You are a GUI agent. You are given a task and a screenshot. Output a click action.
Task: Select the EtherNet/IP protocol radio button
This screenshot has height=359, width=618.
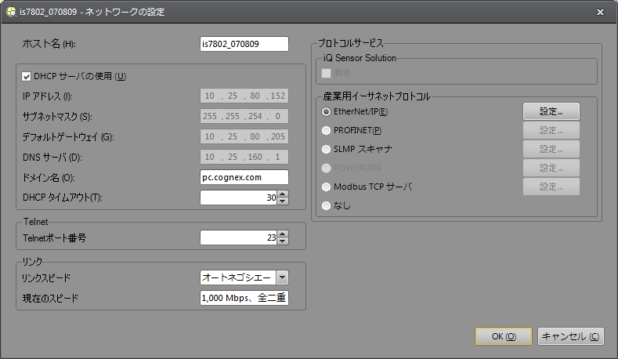click(x=327, y=111)
